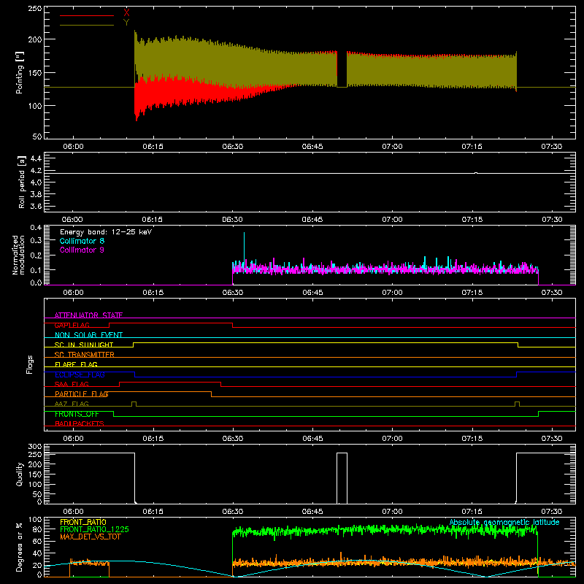584x584 pixels.
Task: Select the NON_SOLAR_EVENT flag label
Action: (x=88, y=335)
